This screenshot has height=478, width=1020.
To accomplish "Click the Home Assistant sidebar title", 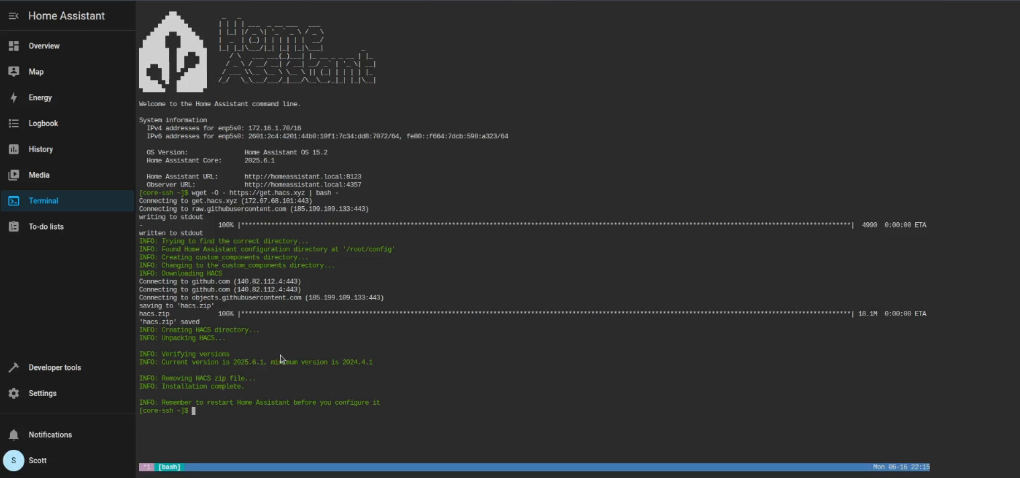I will coord(66,16).
